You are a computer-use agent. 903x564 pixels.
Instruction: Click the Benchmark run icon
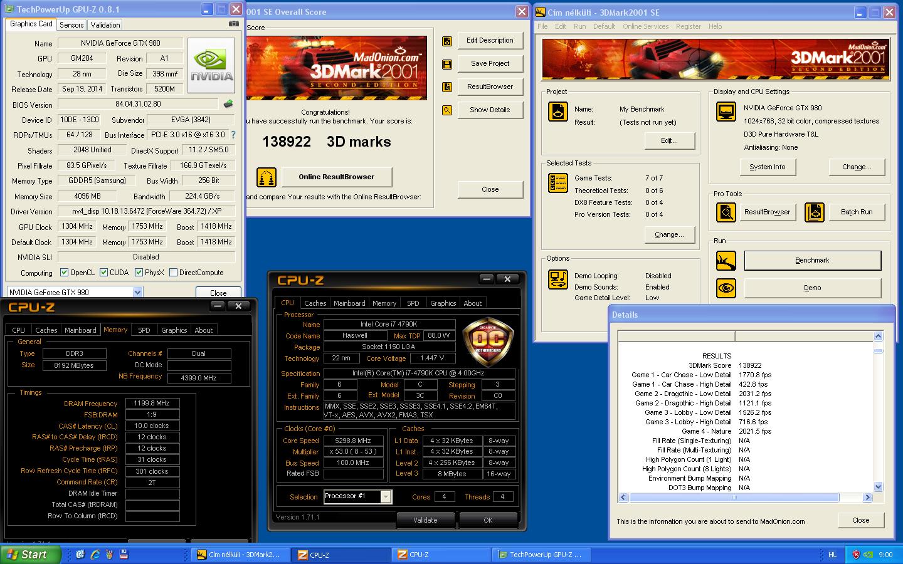726,260
